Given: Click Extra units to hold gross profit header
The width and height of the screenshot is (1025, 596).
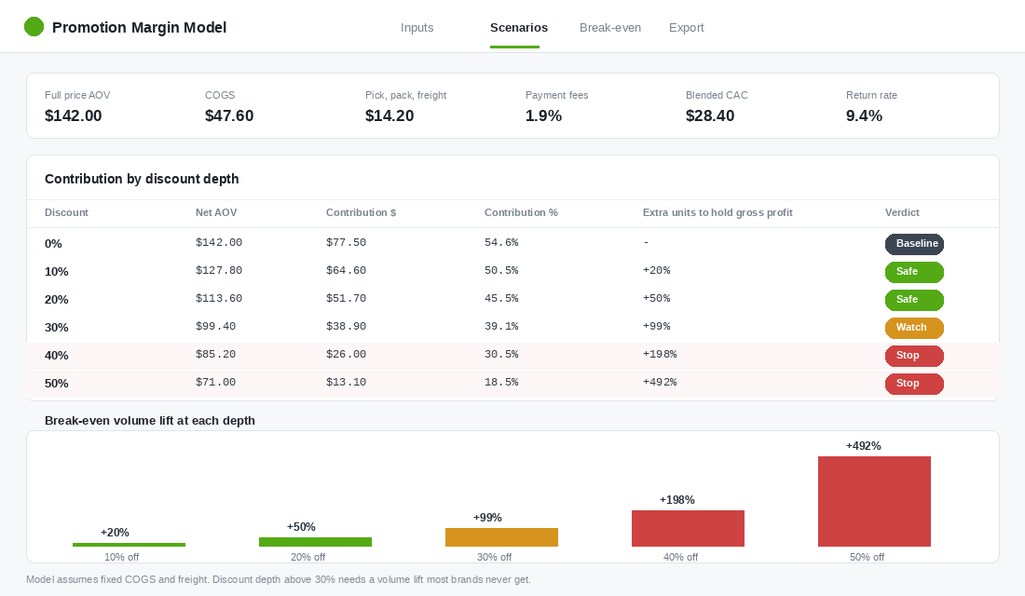Looking at the screenshot, I should pos(717,212).
